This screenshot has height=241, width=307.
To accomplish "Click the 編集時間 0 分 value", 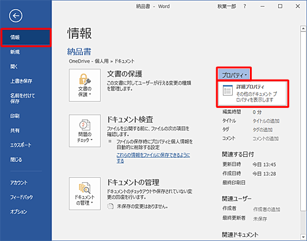I will tap(257, 112).
